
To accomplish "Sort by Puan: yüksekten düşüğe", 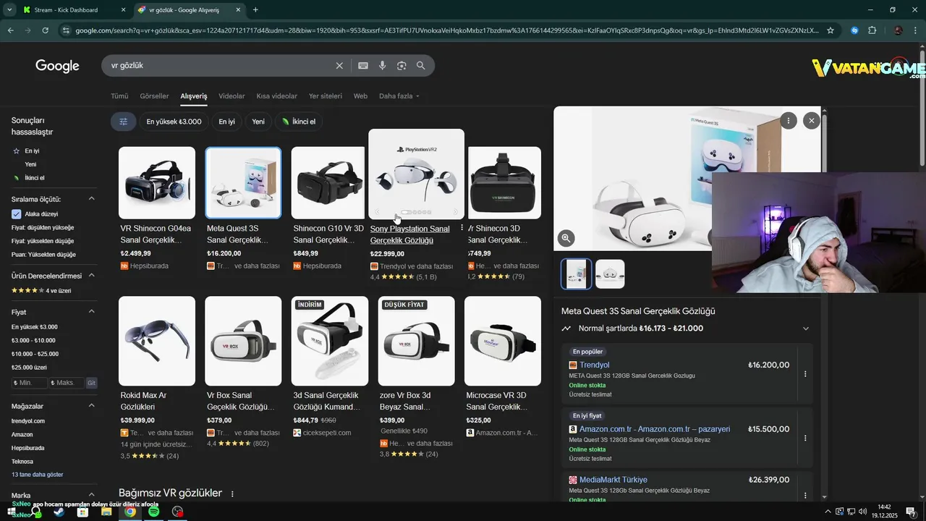I will click(x=43, y=255).
